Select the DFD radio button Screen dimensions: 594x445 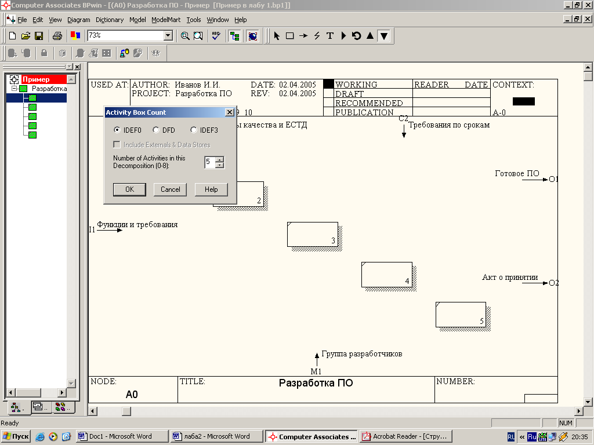pyautogui.click(x=156, y=130)
